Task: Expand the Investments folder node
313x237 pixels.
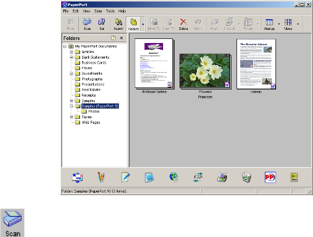Action: click(x=71, y=74)
